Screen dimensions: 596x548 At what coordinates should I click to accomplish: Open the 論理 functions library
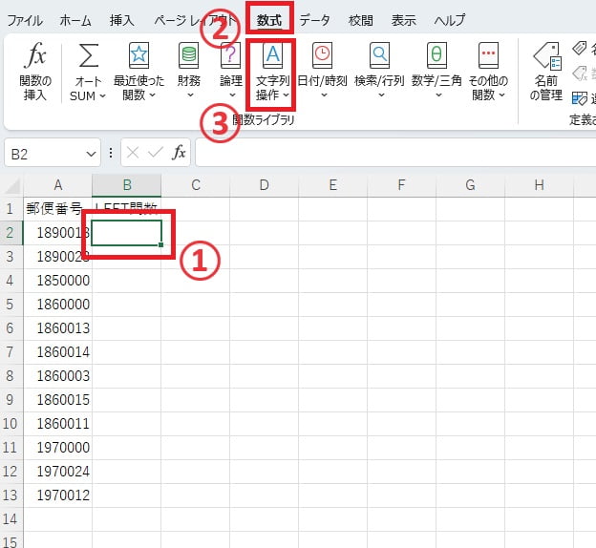point(231,72)
